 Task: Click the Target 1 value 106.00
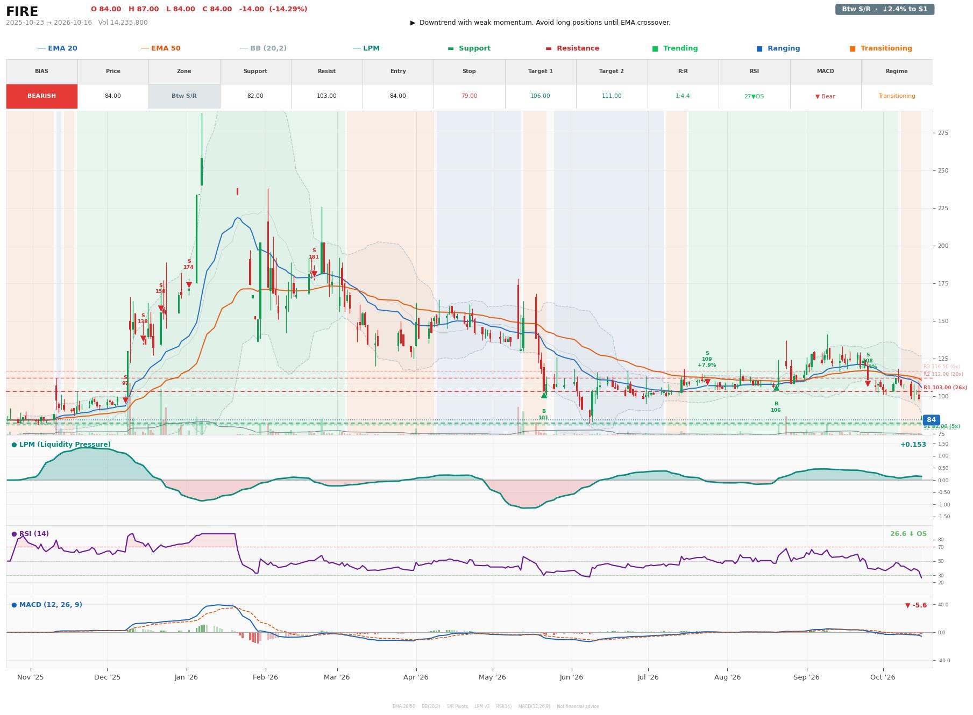click(540, 96)
